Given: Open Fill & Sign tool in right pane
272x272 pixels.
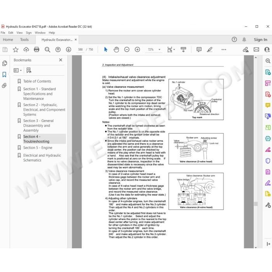Looking at the screenshot, I should tap(268, 183).
